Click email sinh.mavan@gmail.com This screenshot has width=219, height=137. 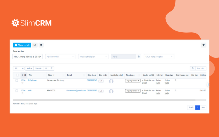click(x=76, y=90)
